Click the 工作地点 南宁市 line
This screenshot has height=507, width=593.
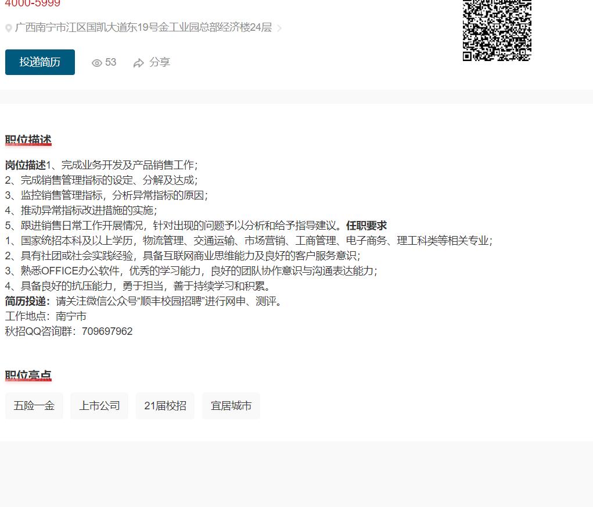tap(46, 316)
